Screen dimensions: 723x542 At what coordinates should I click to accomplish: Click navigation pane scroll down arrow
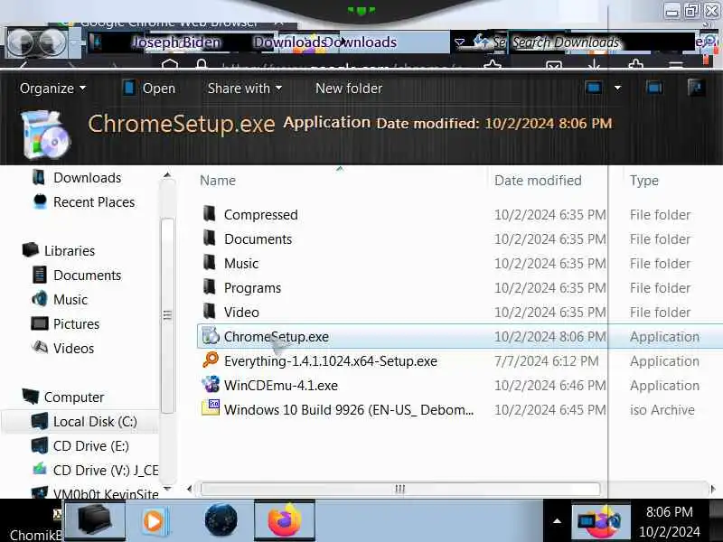167,488
